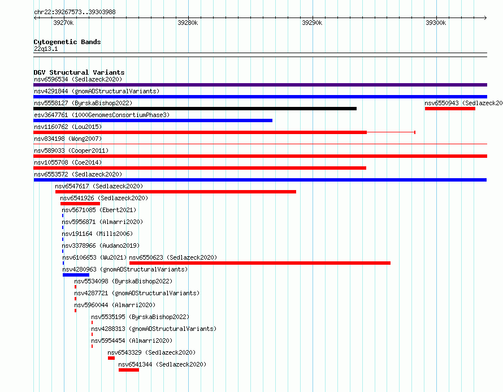
Task: Open nsv5954454 (Almarri2020) label
Action: (x=132, y=341)
